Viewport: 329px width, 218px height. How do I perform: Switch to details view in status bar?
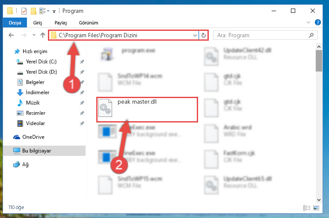point(307,208)
